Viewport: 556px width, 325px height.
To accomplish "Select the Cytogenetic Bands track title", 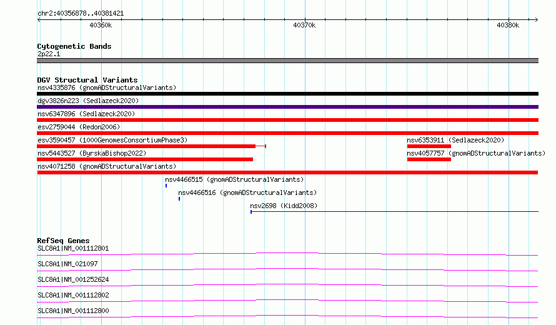I will pos(74,46).
